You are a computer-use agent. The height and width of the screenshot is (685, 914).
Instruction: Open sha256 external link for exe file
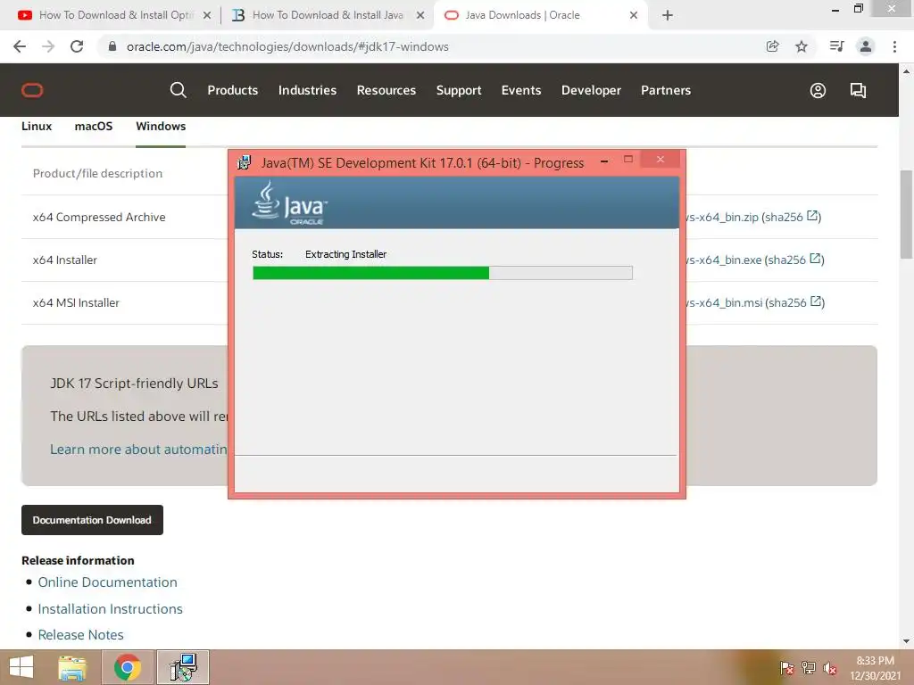[816, 259]
